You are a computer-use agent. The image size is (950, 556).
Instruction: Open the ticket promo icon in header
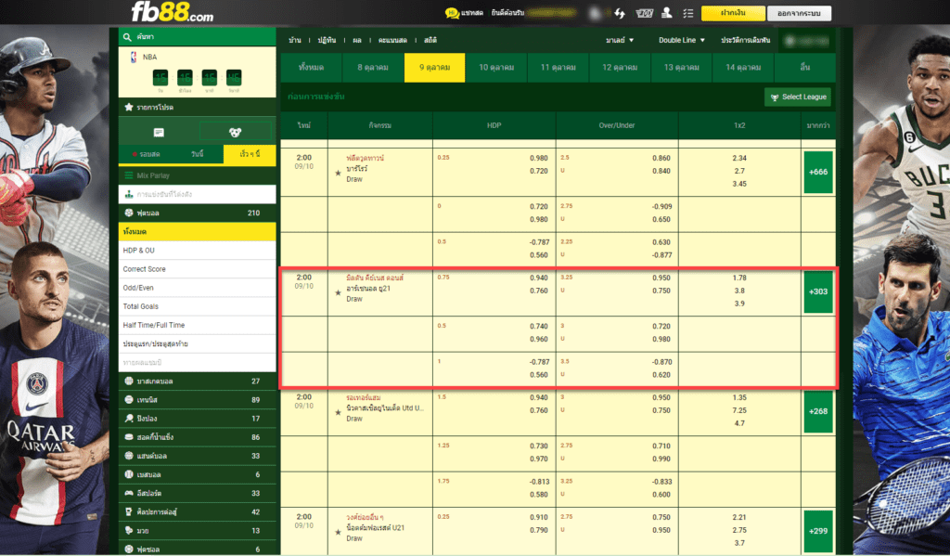point(644,13)
